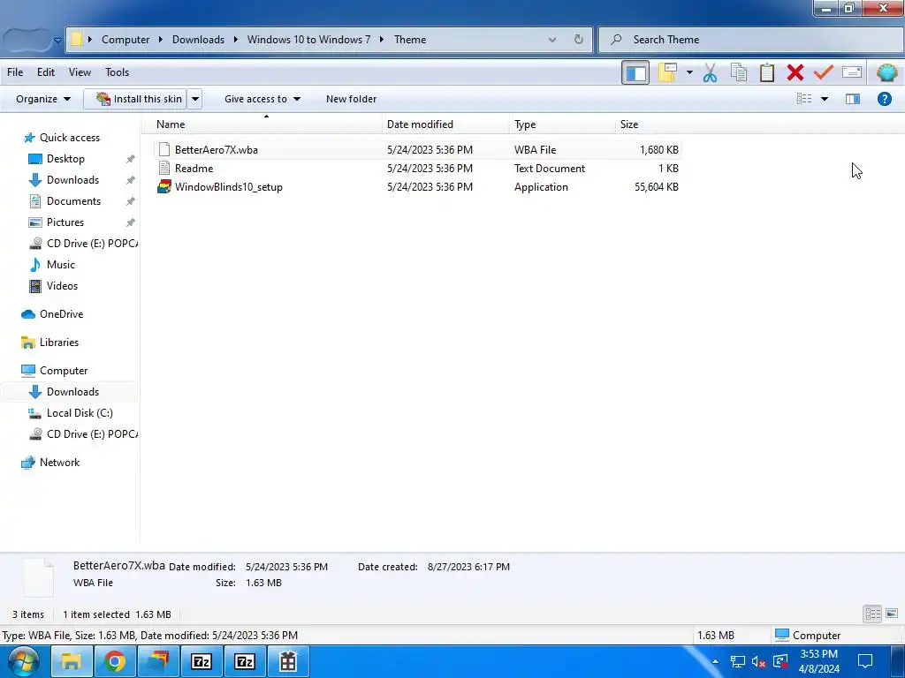Open the view options dropdown arrow

[825, 99]
